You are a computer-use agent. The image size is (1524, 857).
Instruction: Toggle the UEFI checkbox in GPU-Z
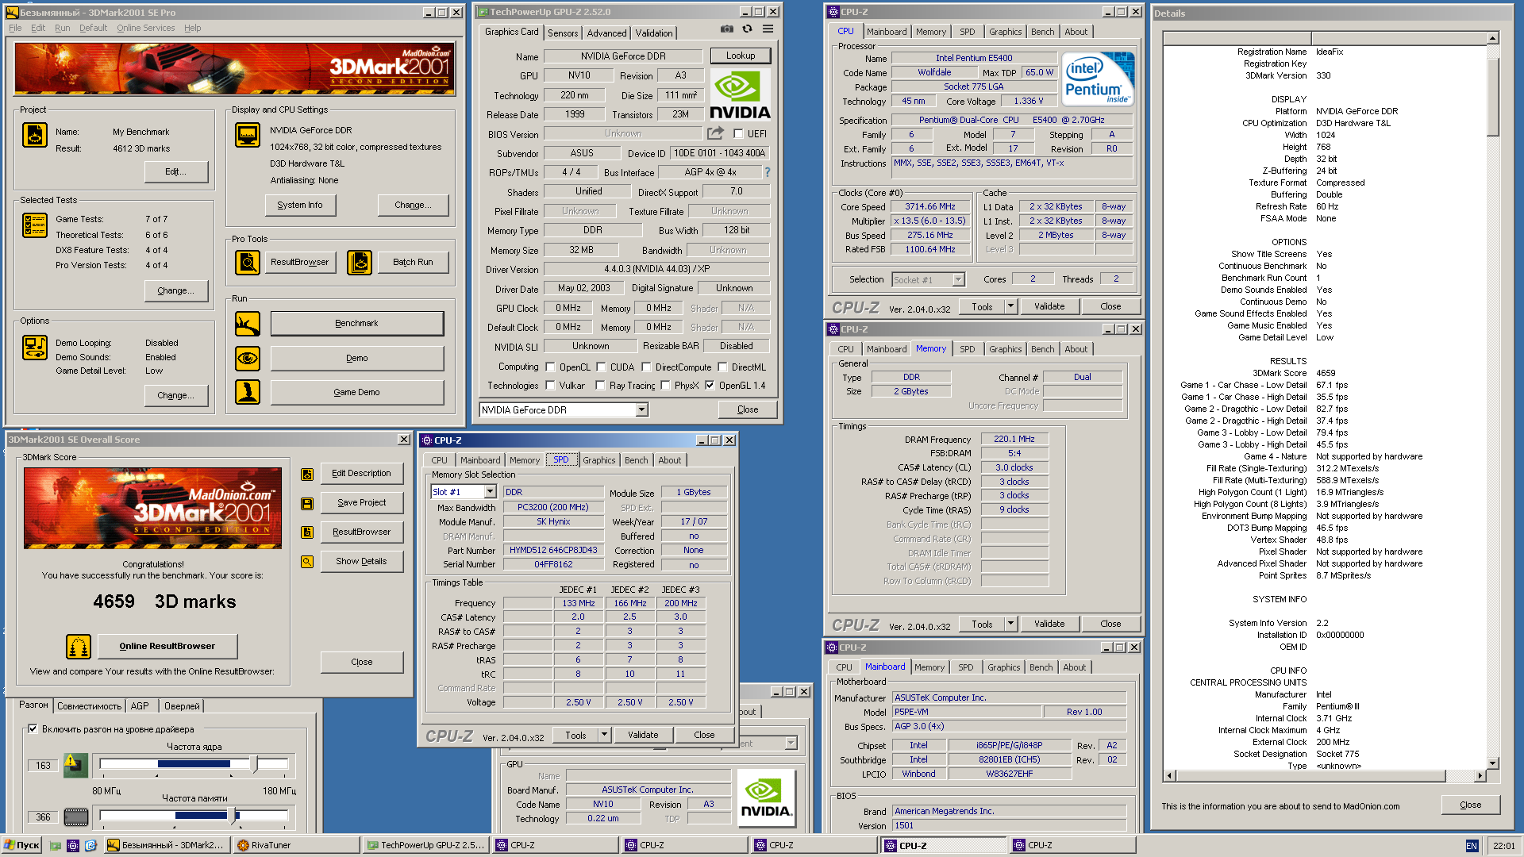(738, 134)
